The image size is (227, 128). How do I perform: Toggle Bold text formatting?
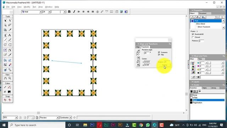(x=69, y=12)
